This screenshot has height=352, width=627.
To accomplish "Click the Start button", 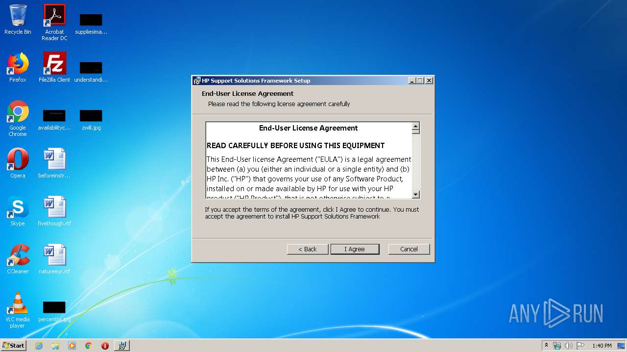I will (14, 346).
